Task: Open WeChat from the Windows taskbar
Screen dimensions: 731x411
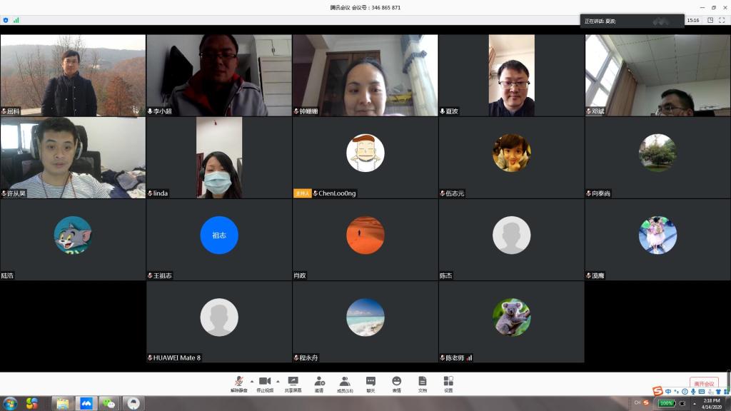Action: pos(109,403)
